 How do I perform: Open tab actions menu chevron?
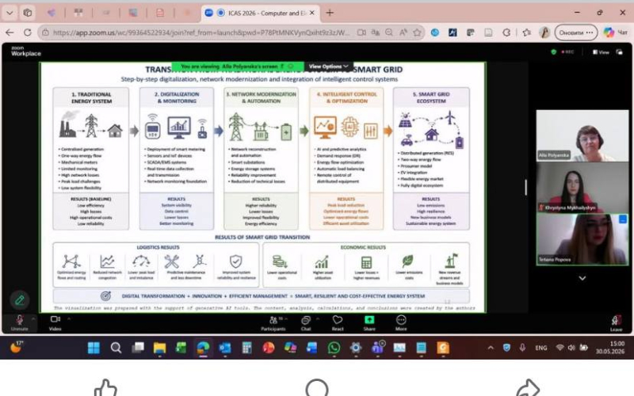(10, 13)
